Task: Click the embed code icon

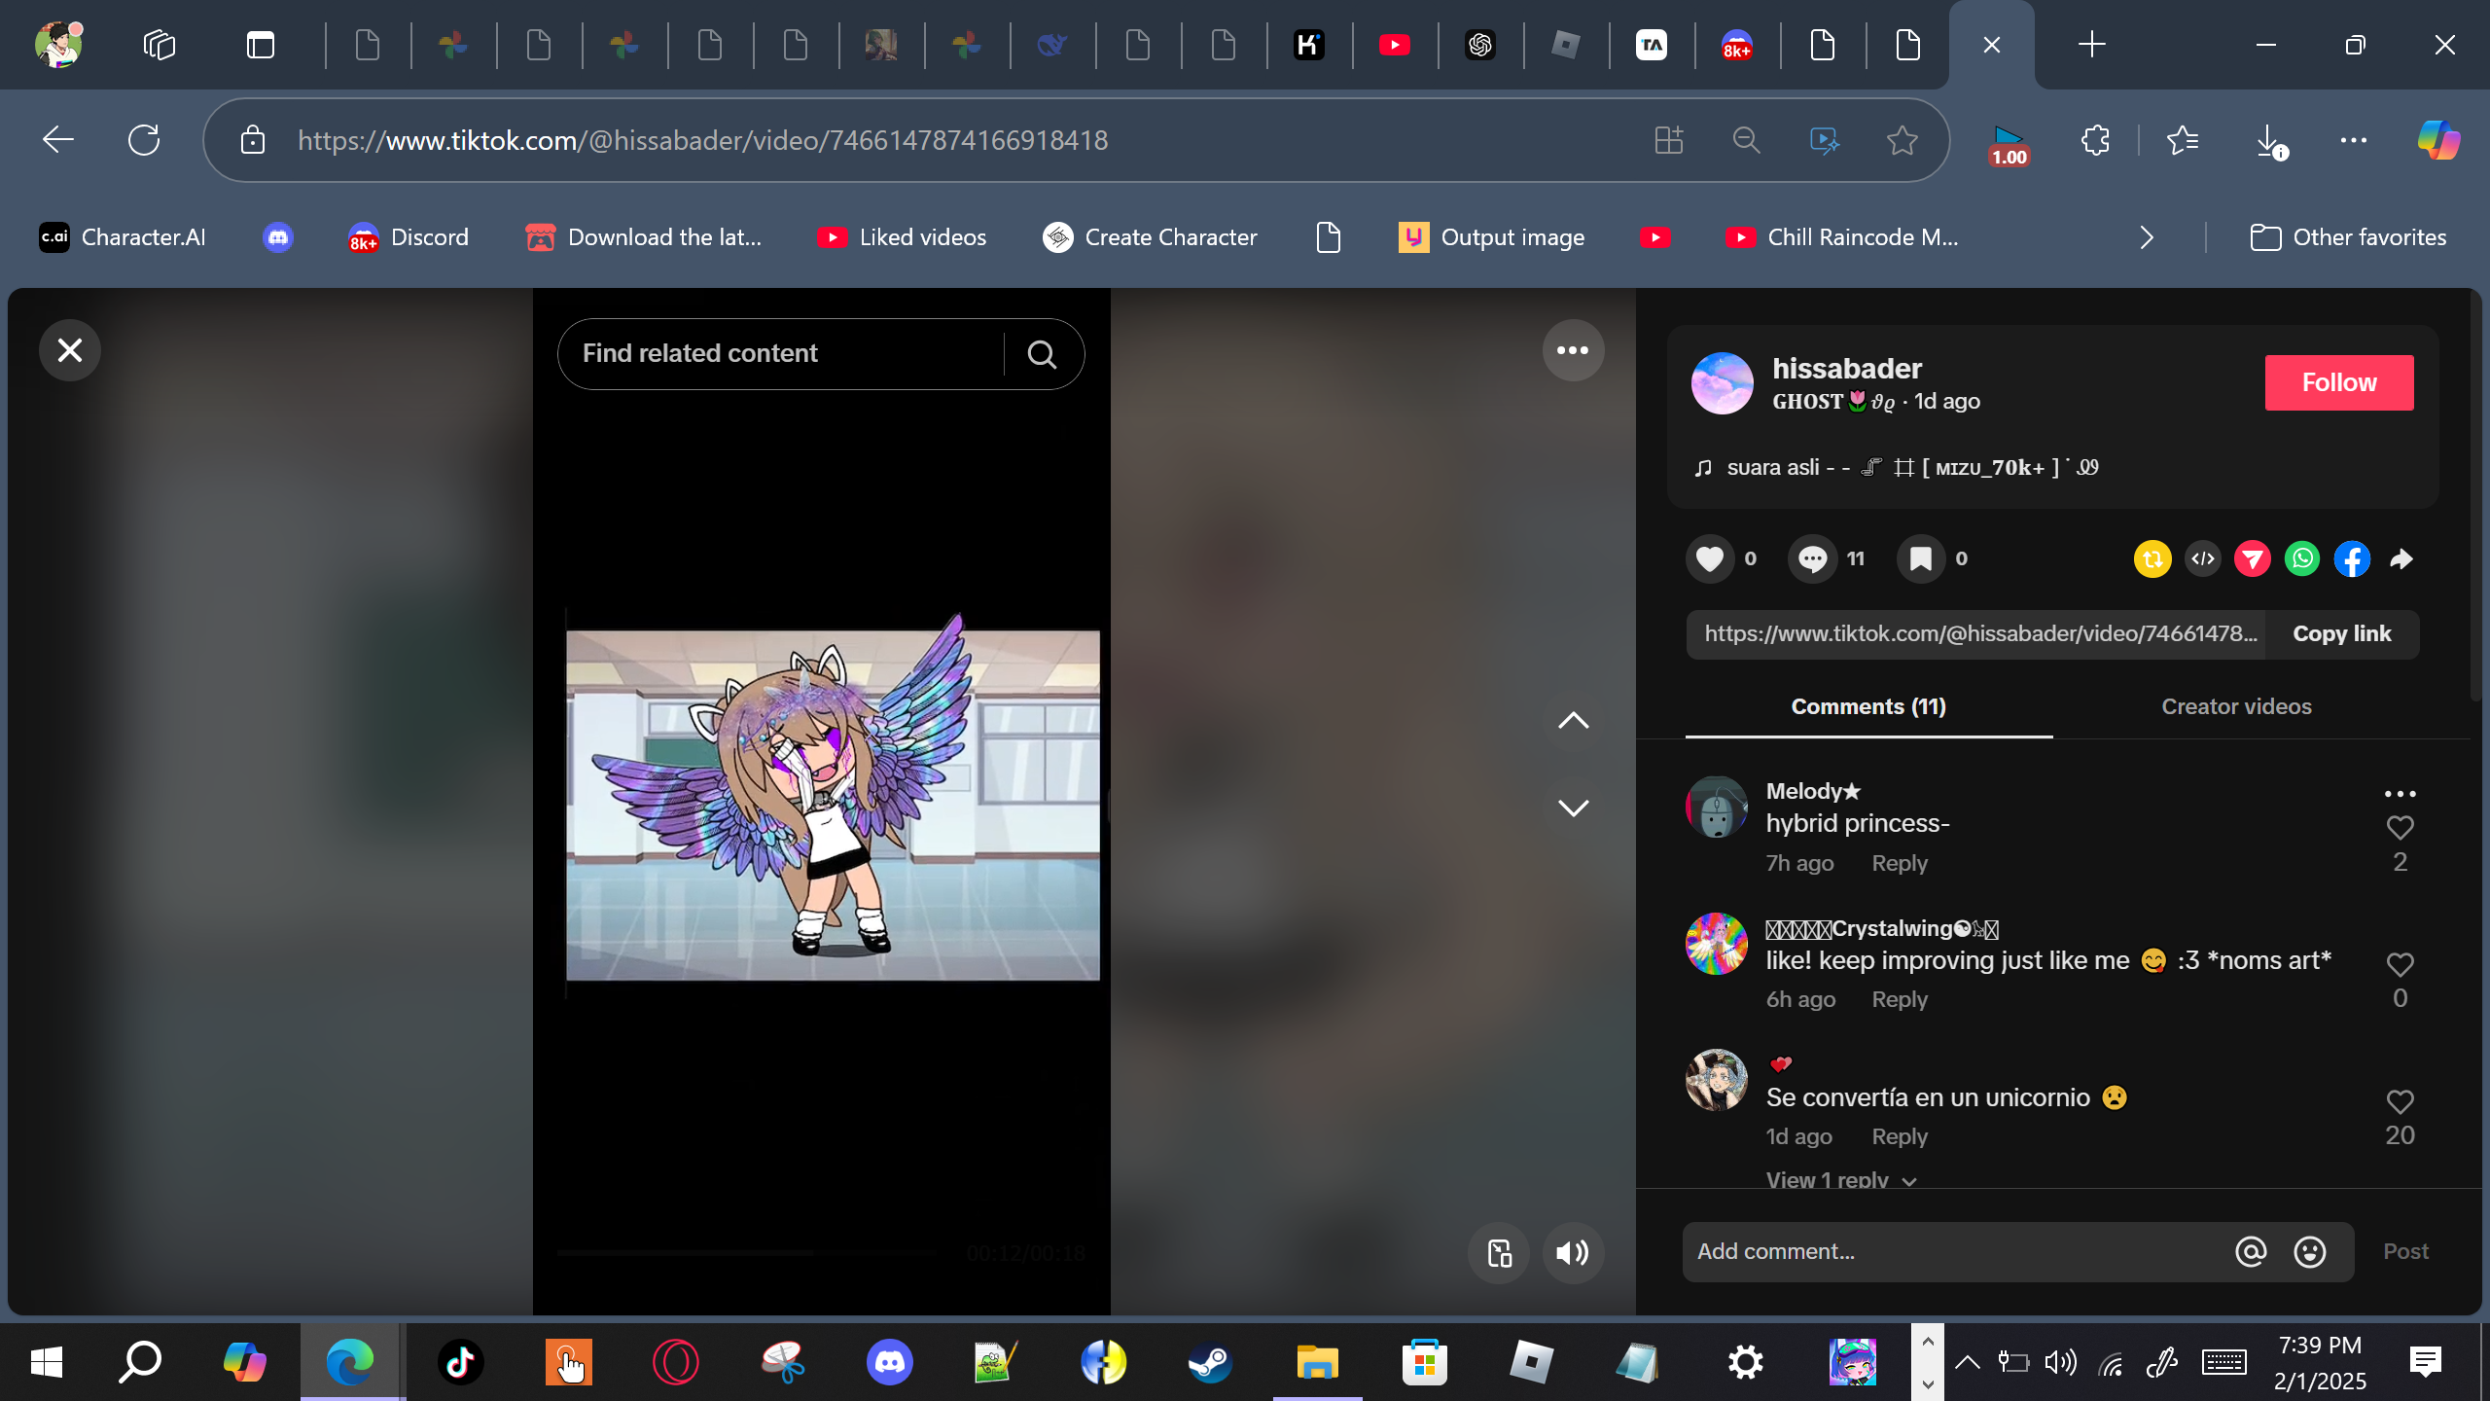Action: [x=2203, y=558]
